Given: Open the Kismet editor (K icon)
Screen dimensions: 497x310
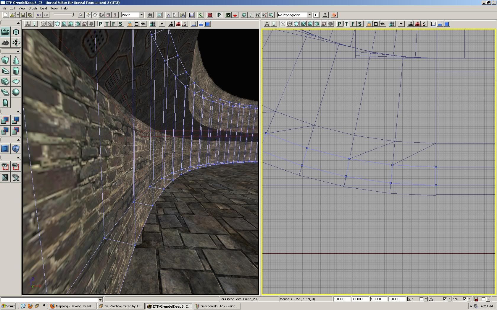Looking at the screenshot, I should coord(201,15).
